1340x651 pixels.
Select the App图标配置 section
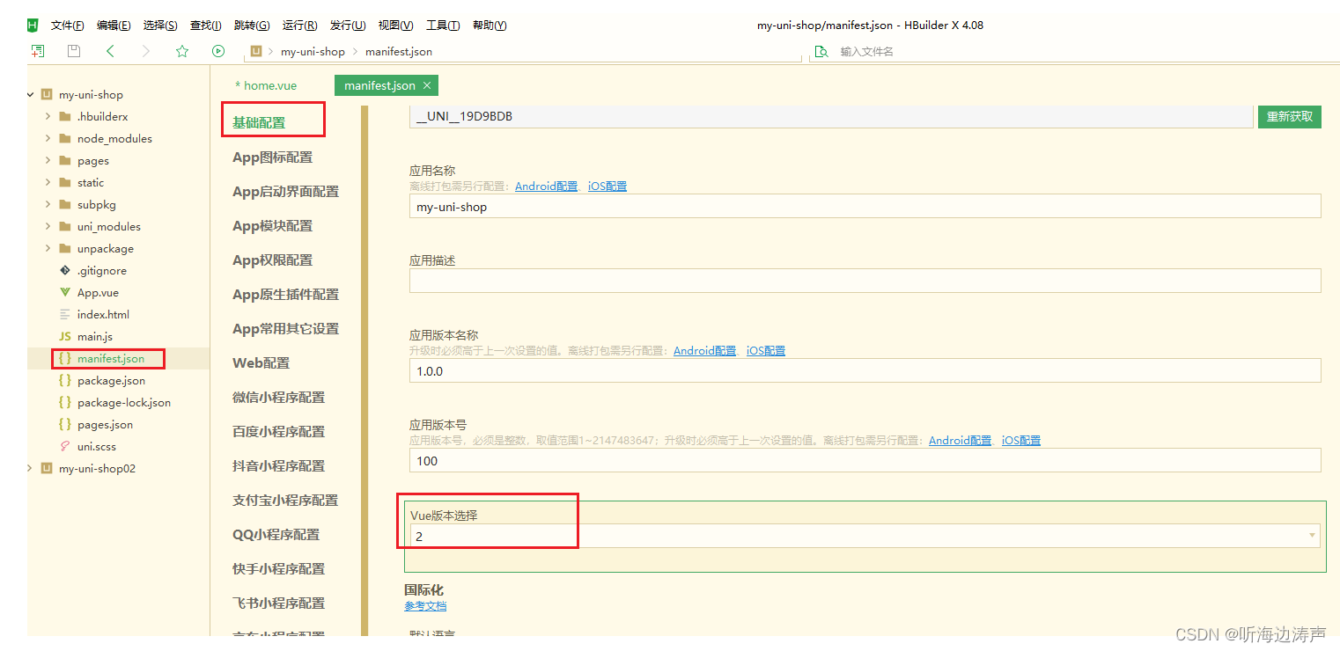click(x=272, y=157)
